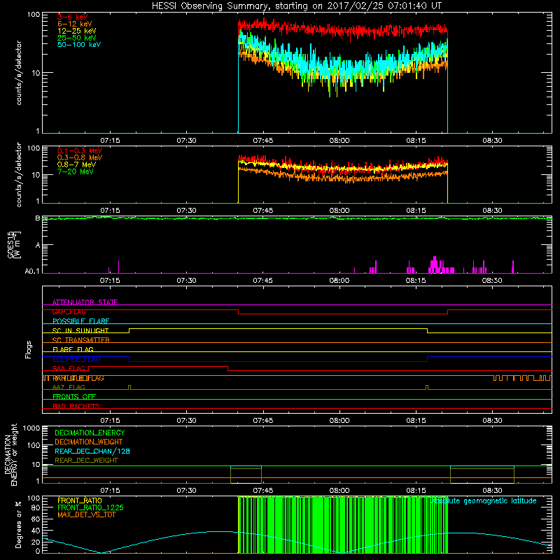Click 07:45 tick under the keV panel
This screenshot has width=560, height=560.
(x=263, y=141)
